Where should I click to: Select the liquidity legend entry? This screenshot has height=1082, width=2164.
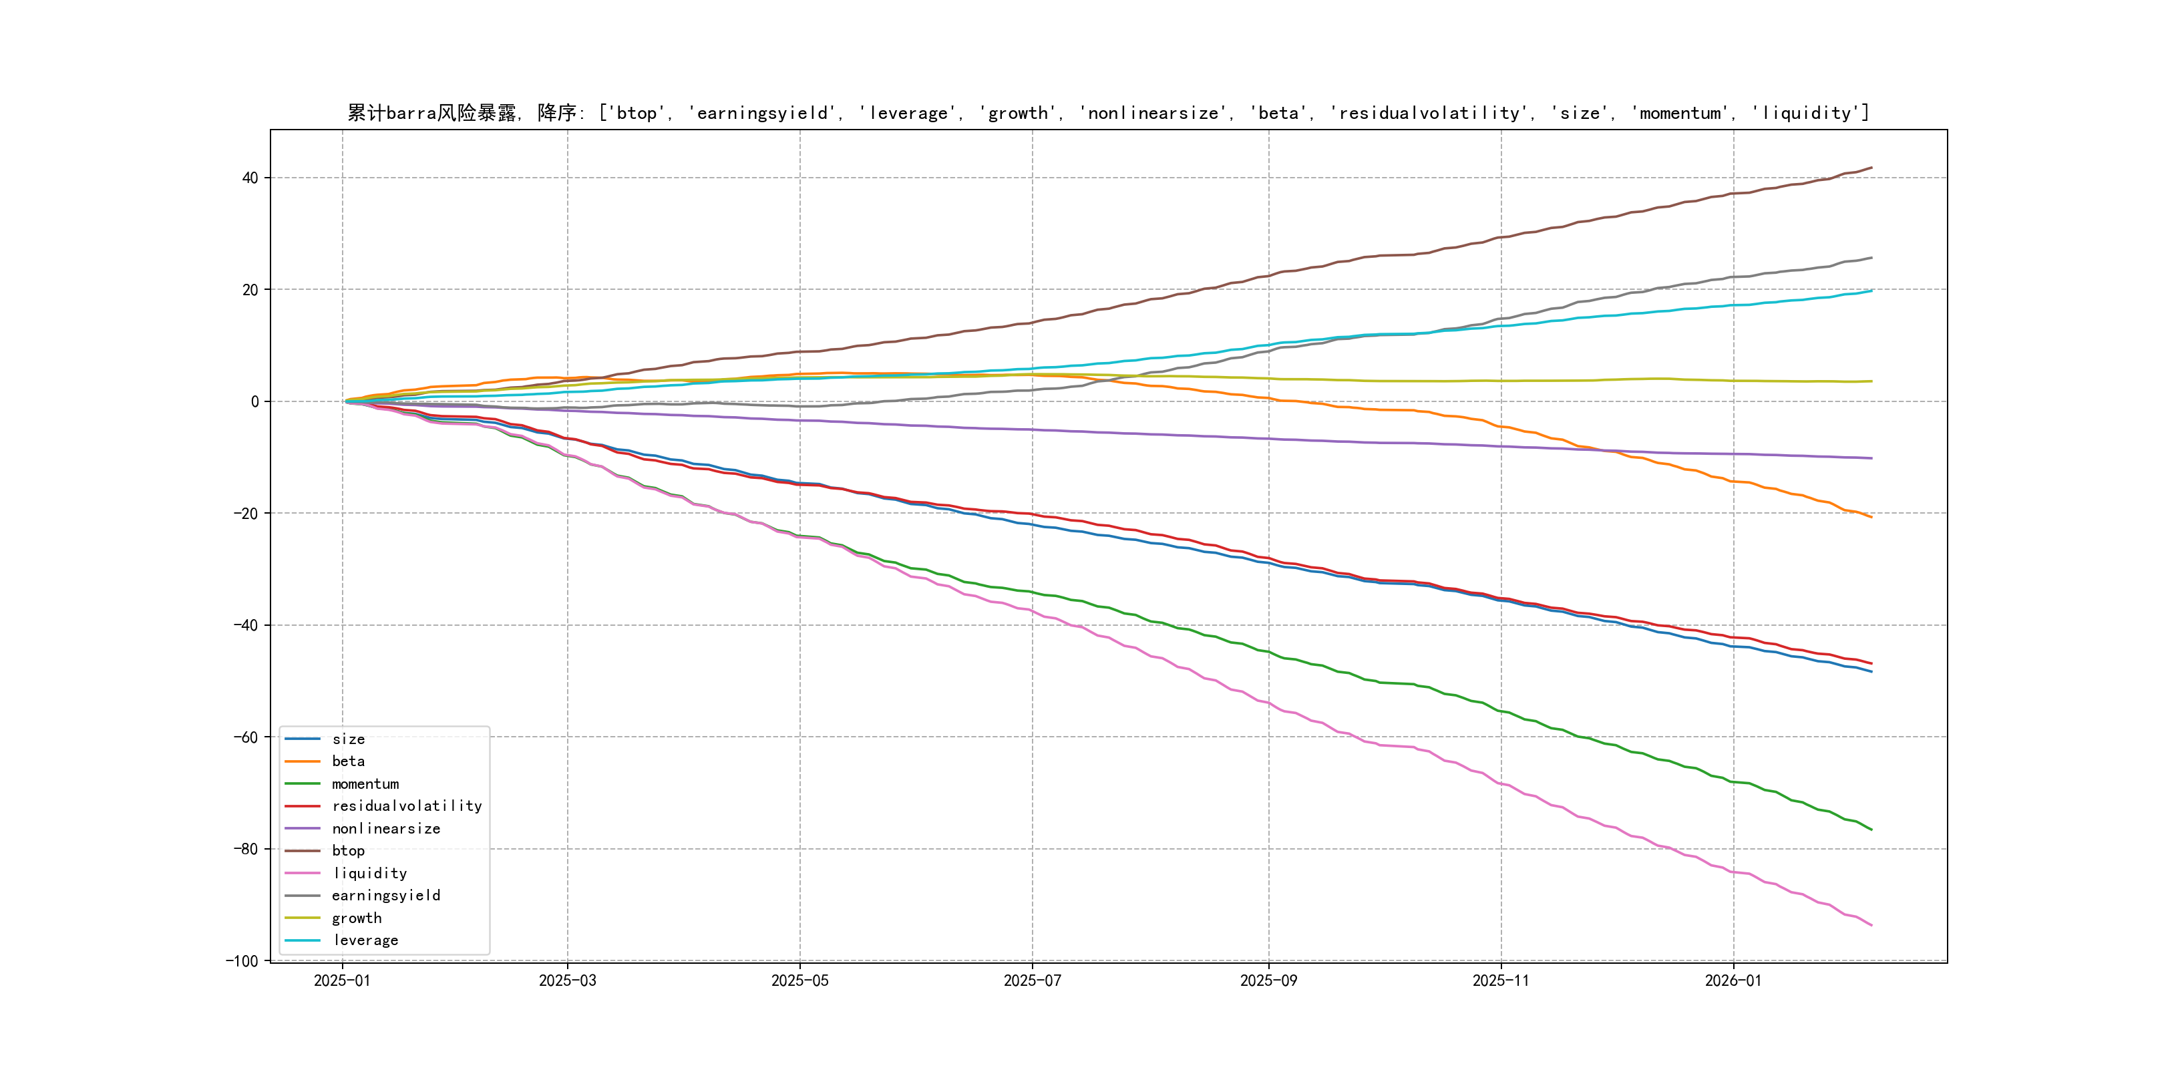coord(369,874)
